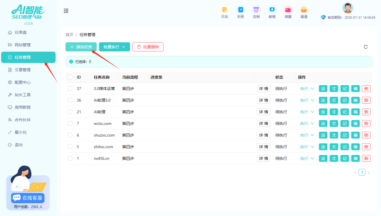Viewport: 381px width, 216px height.
Task: Open 使用教程 in the sidebar
Action: (28, 107)
